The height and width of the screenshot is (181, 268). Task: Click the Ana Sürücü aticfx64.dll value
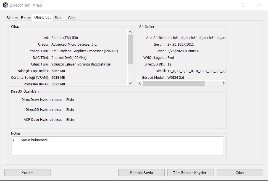point(197,38)
